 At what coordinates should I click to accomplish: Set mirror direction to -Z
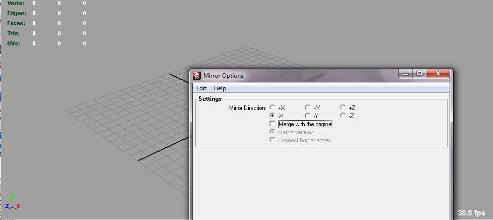pyautogui.click(x=343, y=116)
